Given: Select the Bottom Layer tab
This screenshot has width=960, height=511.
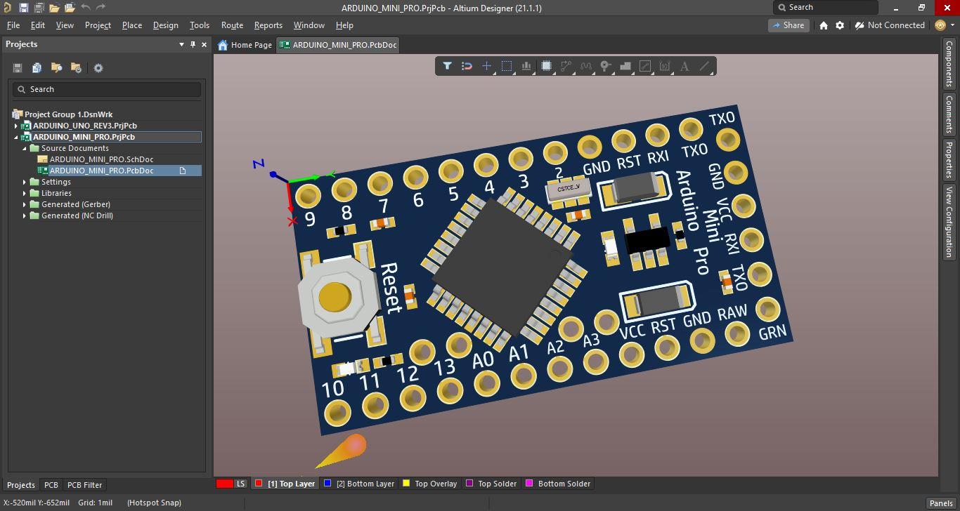Looking at the screenshot, I should 359,484.
